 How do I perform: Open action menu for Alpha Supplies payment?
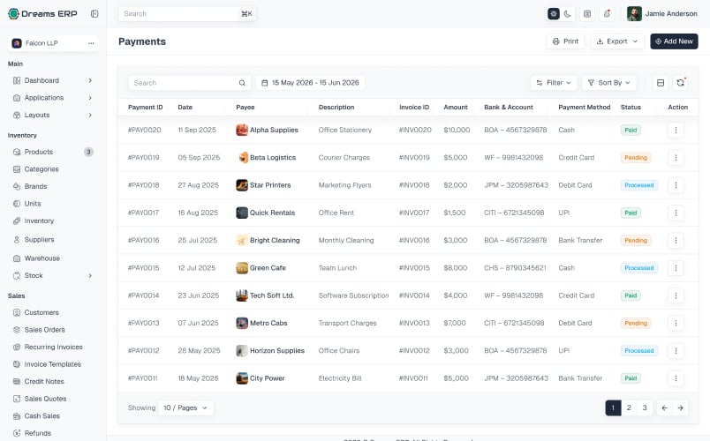676,131
